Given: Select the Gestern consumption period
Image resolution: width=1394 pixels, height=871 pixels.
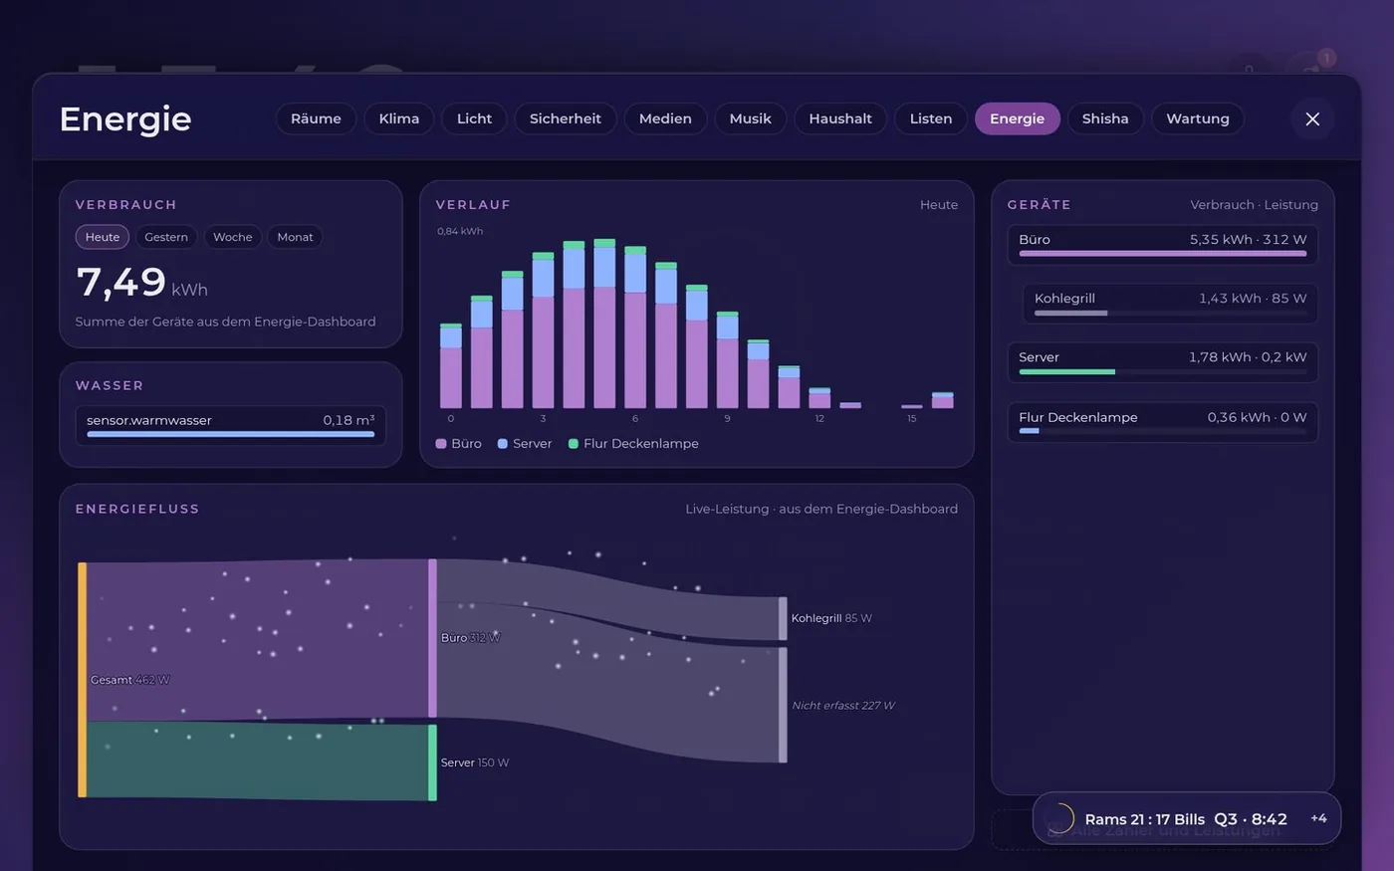Looking at the screenshot, I should tap(166, 237).
